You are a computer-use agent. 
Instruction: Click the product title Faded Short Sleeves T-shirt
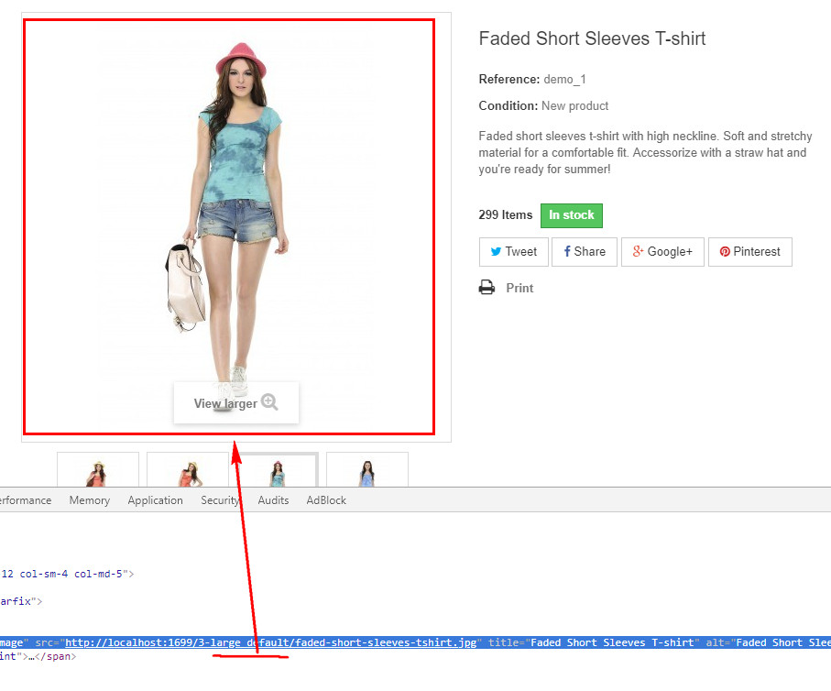click(x=592, y=38)
